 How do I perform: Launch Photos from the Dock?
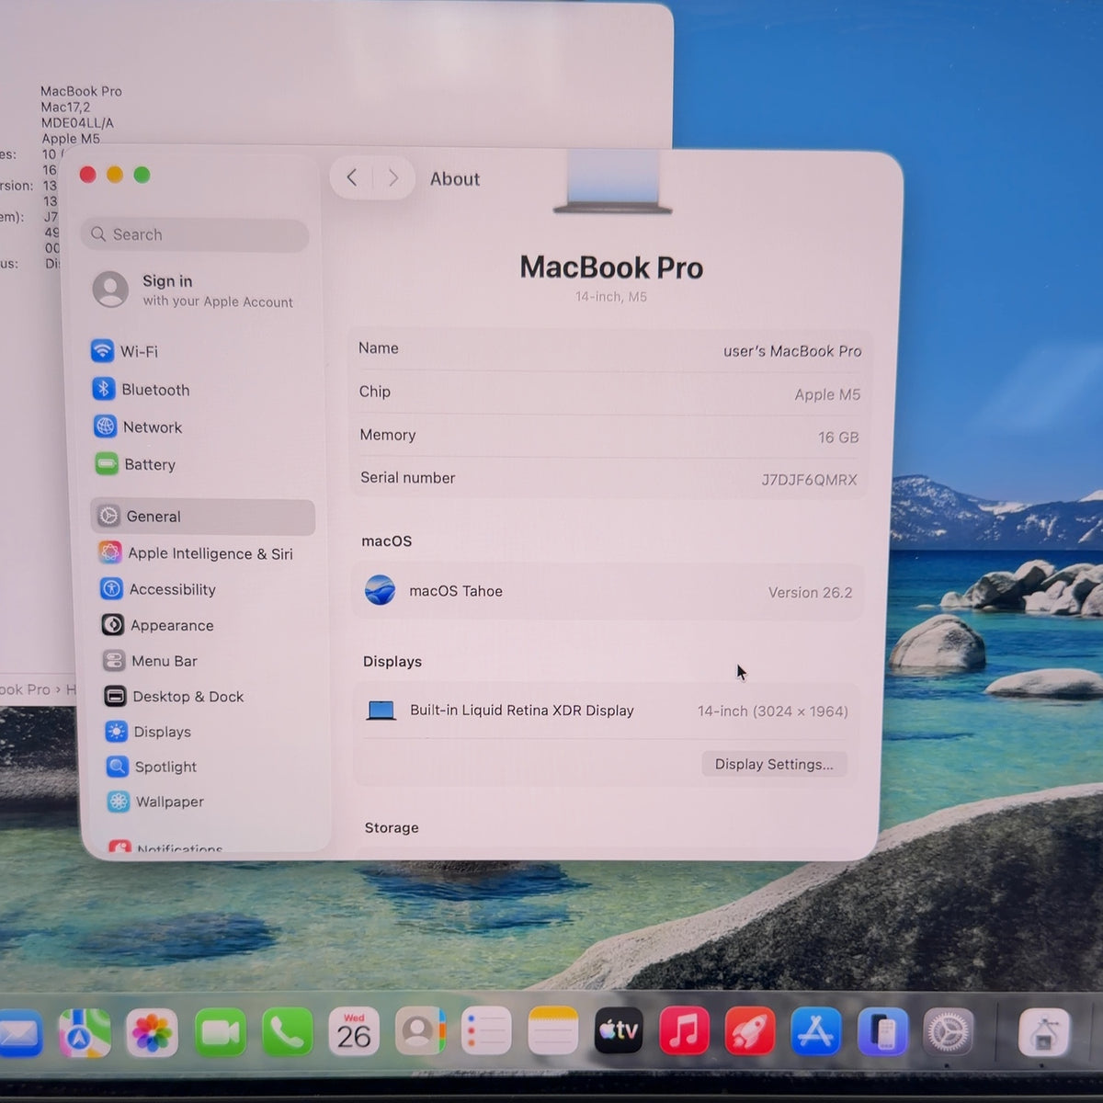coord(153,1033)
